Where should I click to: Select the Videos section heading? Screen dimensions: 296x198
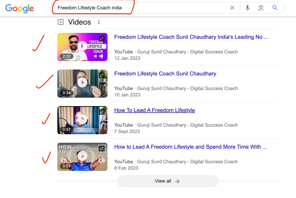point(79,22)
